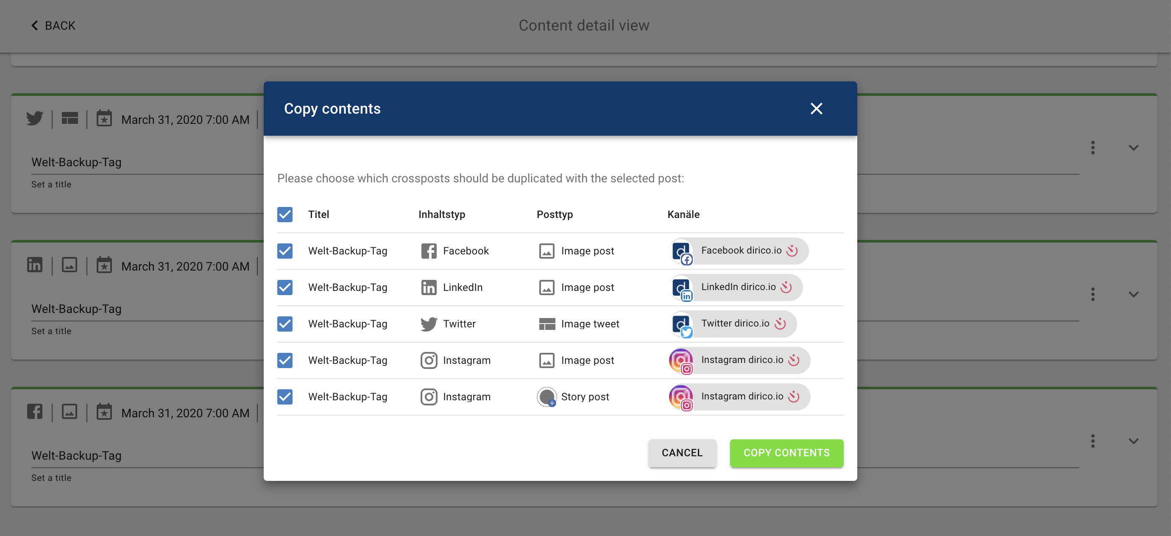The height and width of the screenshot is (536, 1171).
Task: Click the calendar icon on the Twitter card
Action: 104,118
